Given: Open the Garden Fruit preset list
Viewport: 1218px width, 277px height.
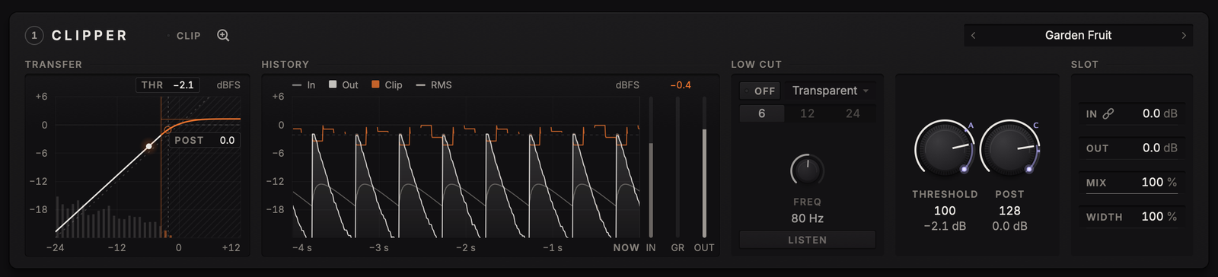Looking at the screenshot, I should pyautogui.click(x=1078, y=35).
